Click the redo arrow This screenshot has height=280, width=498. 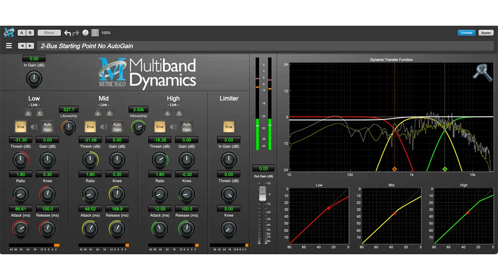coord(76,33)
